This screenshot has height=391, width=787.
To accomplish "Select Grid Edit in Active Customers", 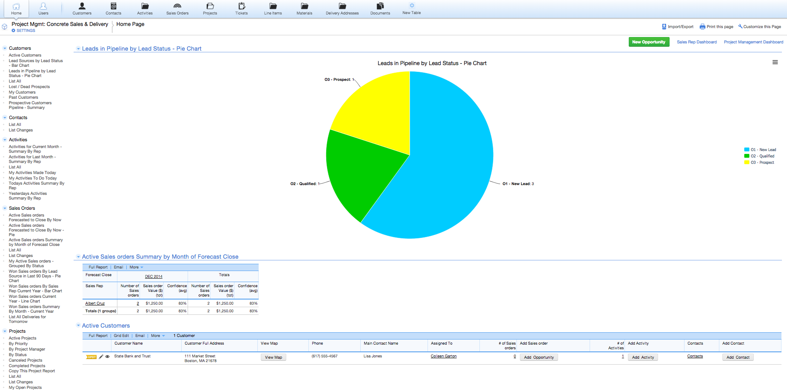I will coord(121,336).
